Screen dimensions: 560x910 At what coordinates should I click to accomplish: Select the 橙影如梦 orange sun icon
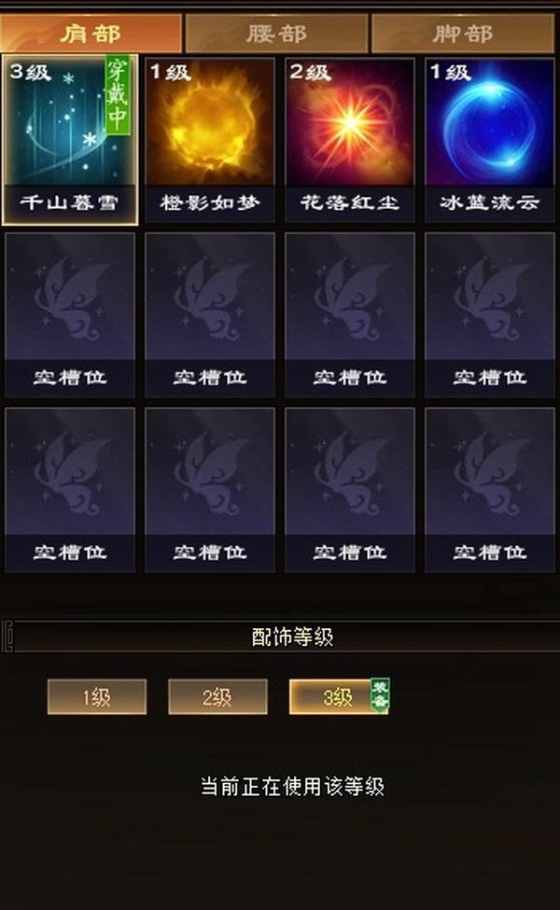coord(209,140)
